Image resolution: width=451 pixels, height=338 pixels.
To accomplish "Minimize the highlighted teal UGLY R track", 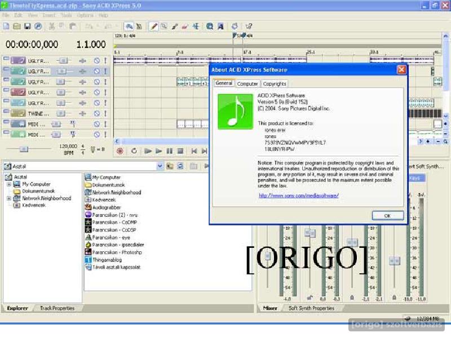I will point(6,69).
